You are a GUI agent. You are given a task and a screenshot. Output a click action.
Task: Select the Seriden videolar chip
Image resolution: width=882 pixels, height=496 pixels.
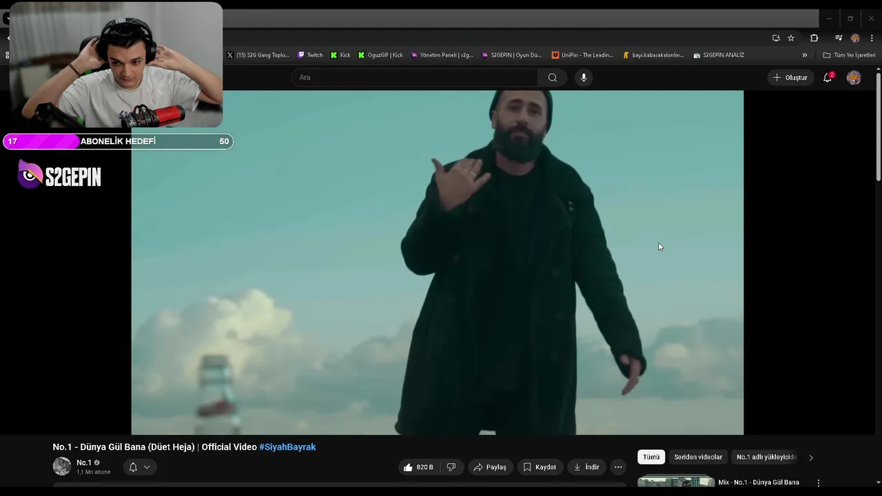[698, 457]
